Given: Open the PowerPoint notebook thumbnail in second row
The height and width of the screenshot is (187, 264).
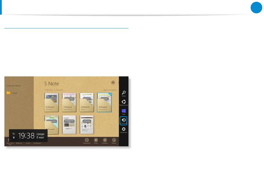Looking at the screenshot, I should tap(69, 125).
